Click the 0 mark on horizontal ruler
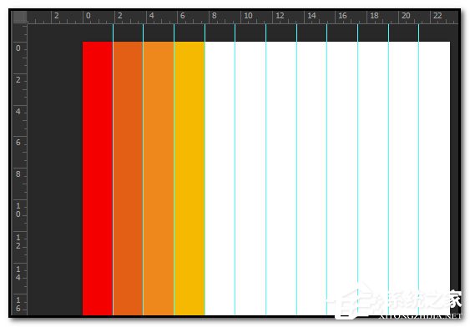This screenshot has height=327, width=470. [x=88, y=16]
